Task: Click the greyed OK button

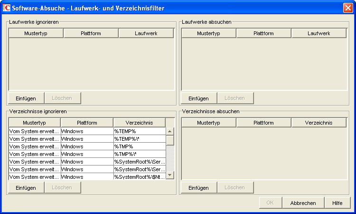Action: pos(271,203)
